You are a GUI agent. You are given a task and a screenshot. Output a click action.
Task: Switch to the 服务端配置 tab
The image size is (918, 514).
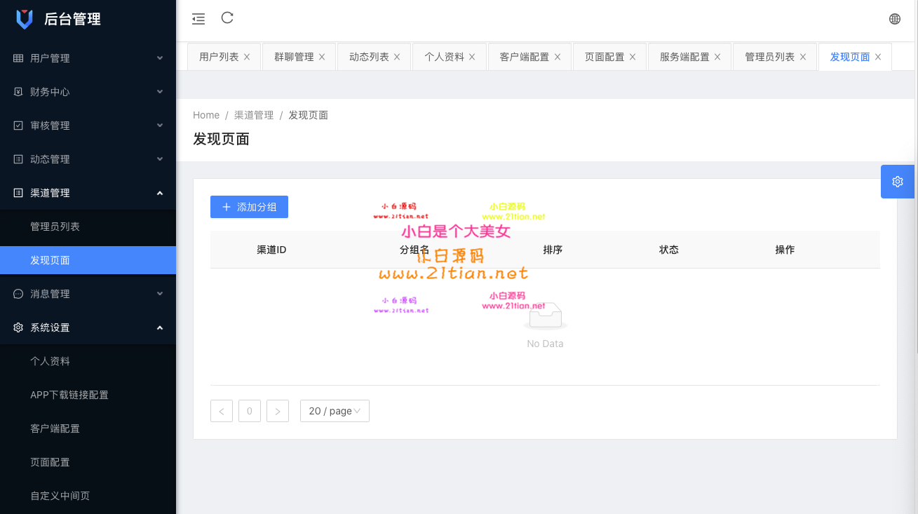(684, 57)
